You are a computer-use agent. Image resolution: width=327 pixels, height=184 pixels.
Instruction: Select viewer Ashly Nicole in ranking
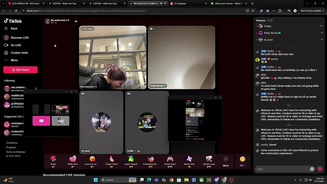(289, 33)
